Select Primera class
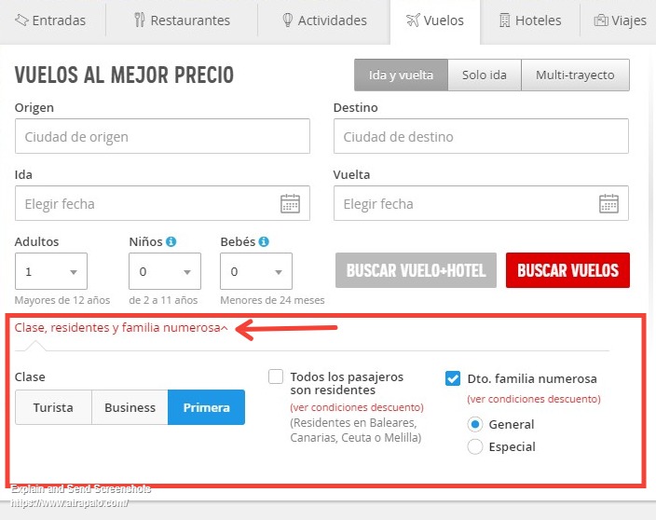 coord(206,407)
